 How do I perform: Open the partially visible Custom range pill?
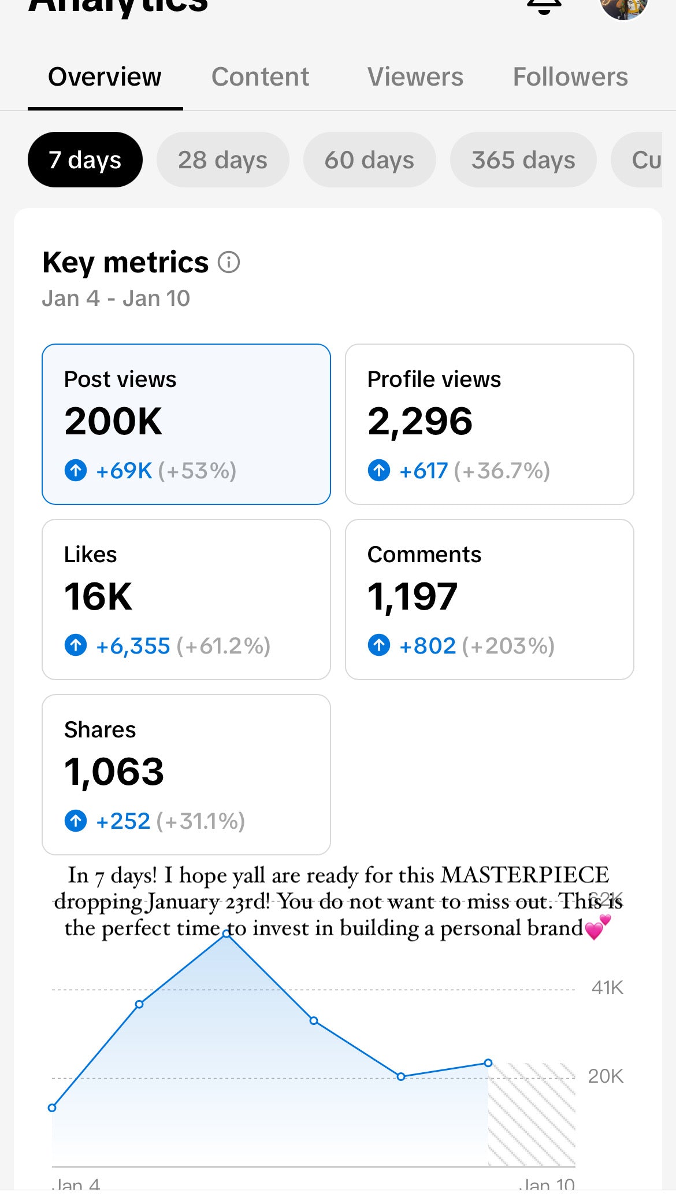[637, 160]
